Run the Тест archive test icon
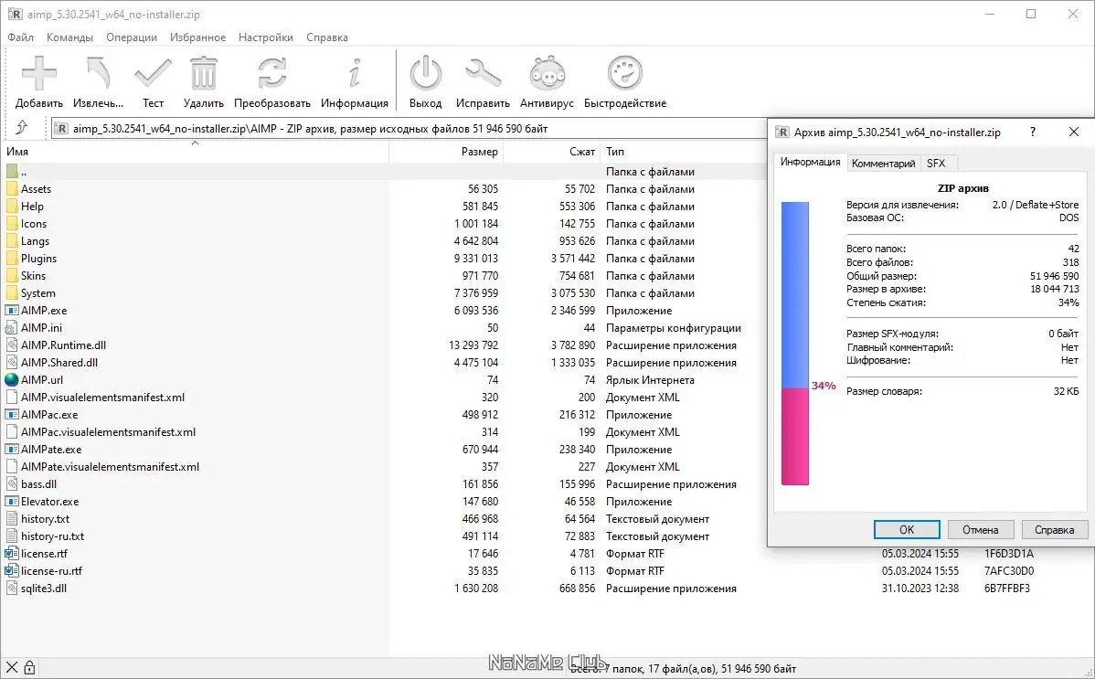The width and height of the screenshot is (1095, 679). click(153, 73)
